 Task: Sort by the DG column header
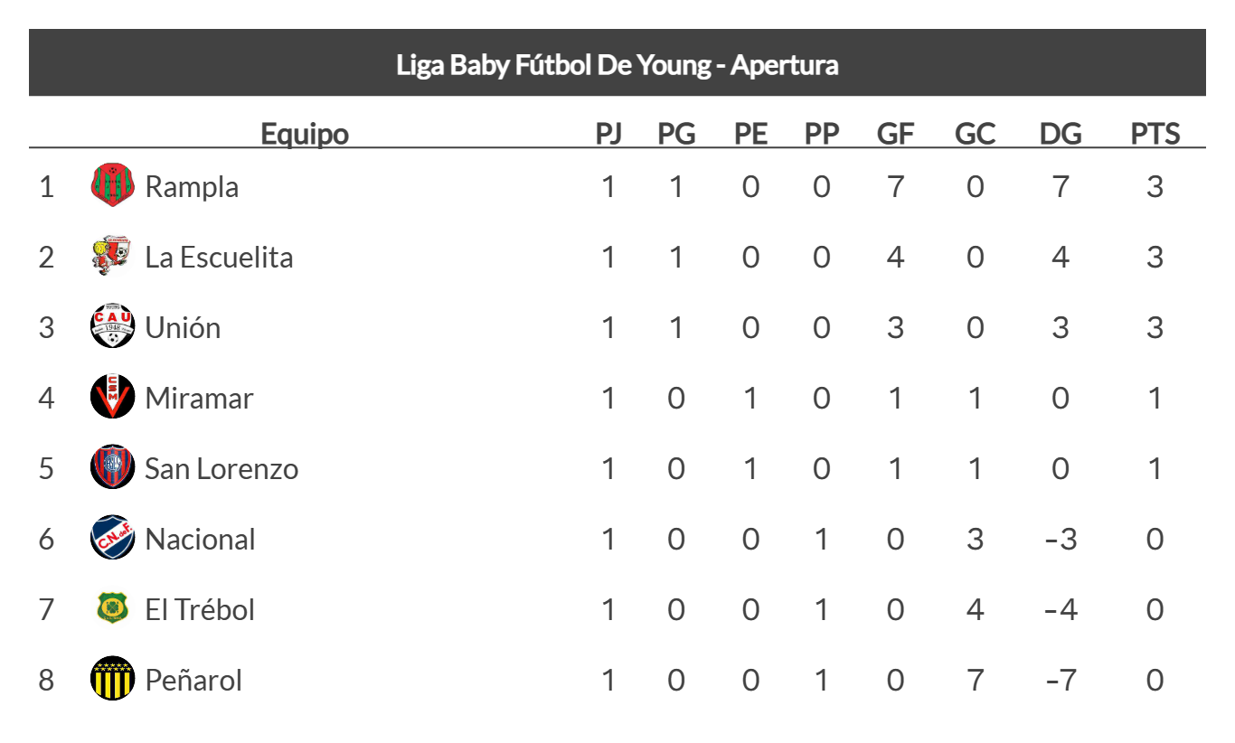[x=1061, y=134]
